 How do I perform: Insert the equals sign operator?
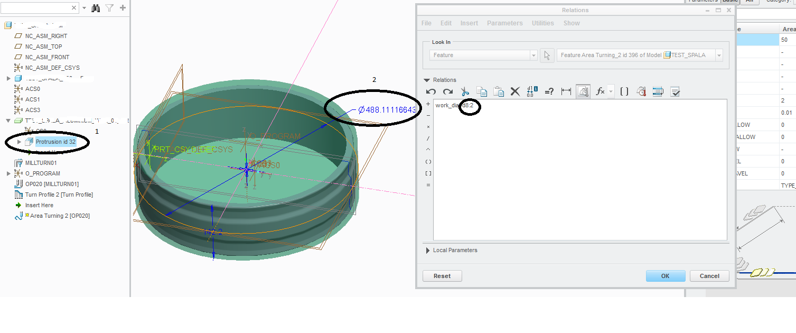point(428,185)
